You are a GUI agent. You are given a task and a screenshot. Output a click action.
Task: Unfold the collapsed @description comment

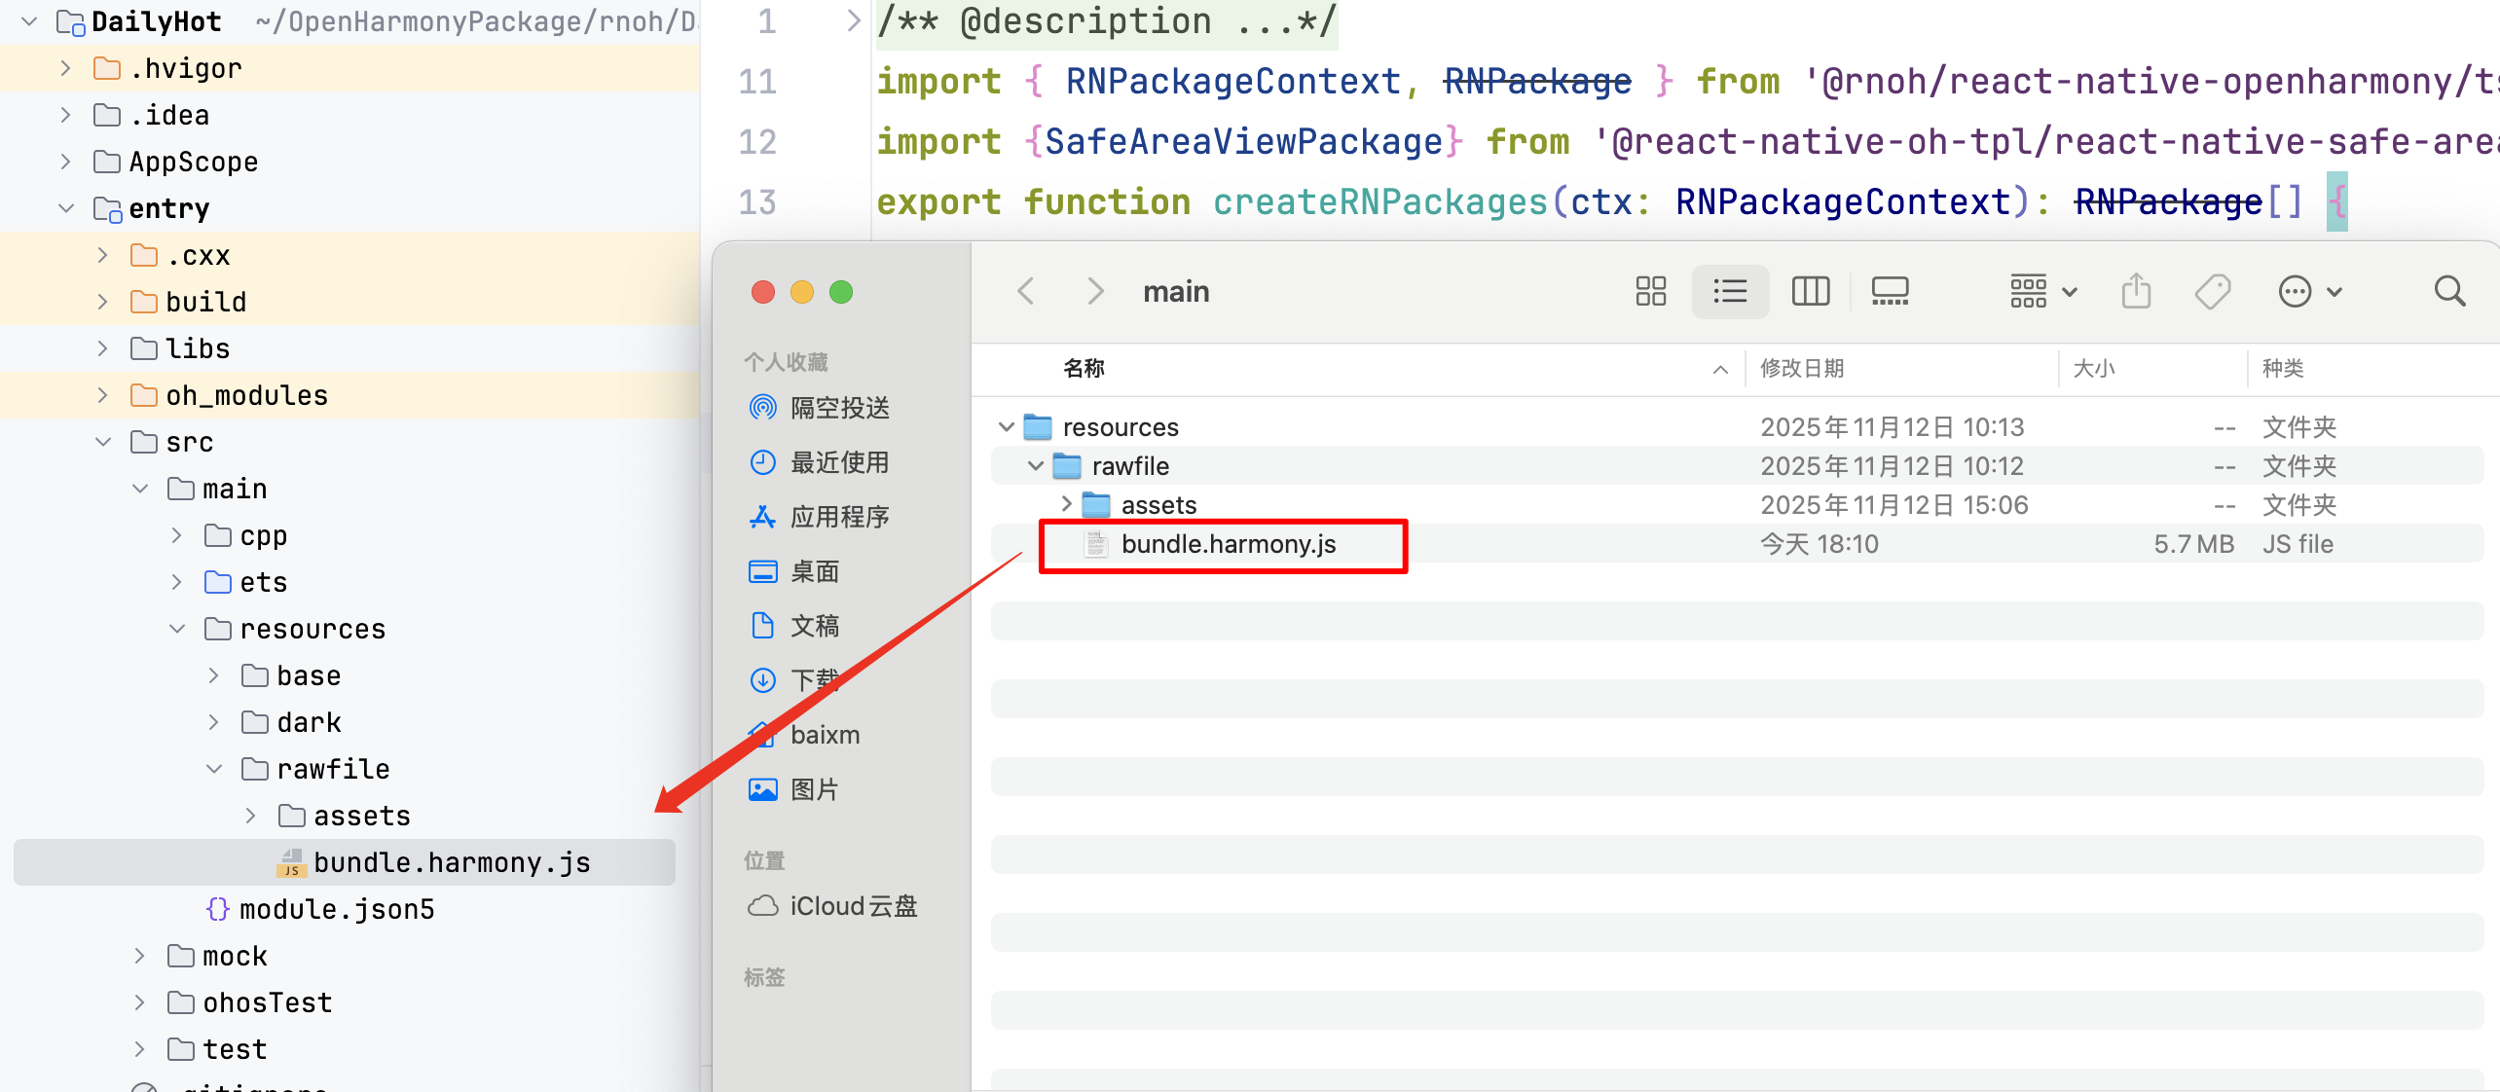[854, 20]
